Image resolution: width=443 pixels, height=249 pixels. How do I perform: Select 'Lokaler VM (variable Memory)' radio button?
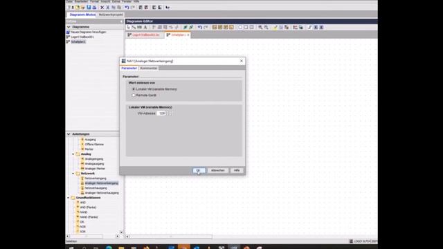click(134, 89)
